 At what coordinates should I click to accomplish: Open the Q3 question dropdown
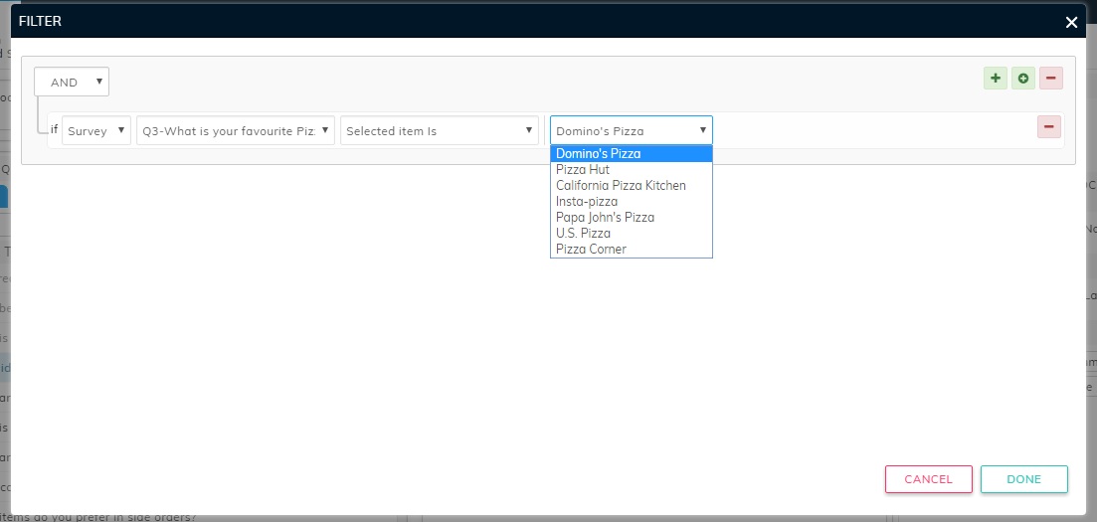pos(236,130)
